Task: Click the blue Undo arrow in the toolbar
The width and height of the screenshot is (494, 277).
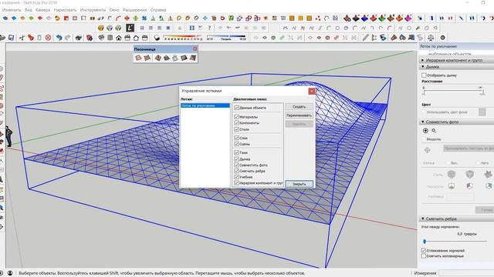Action: tap(59, 38)
